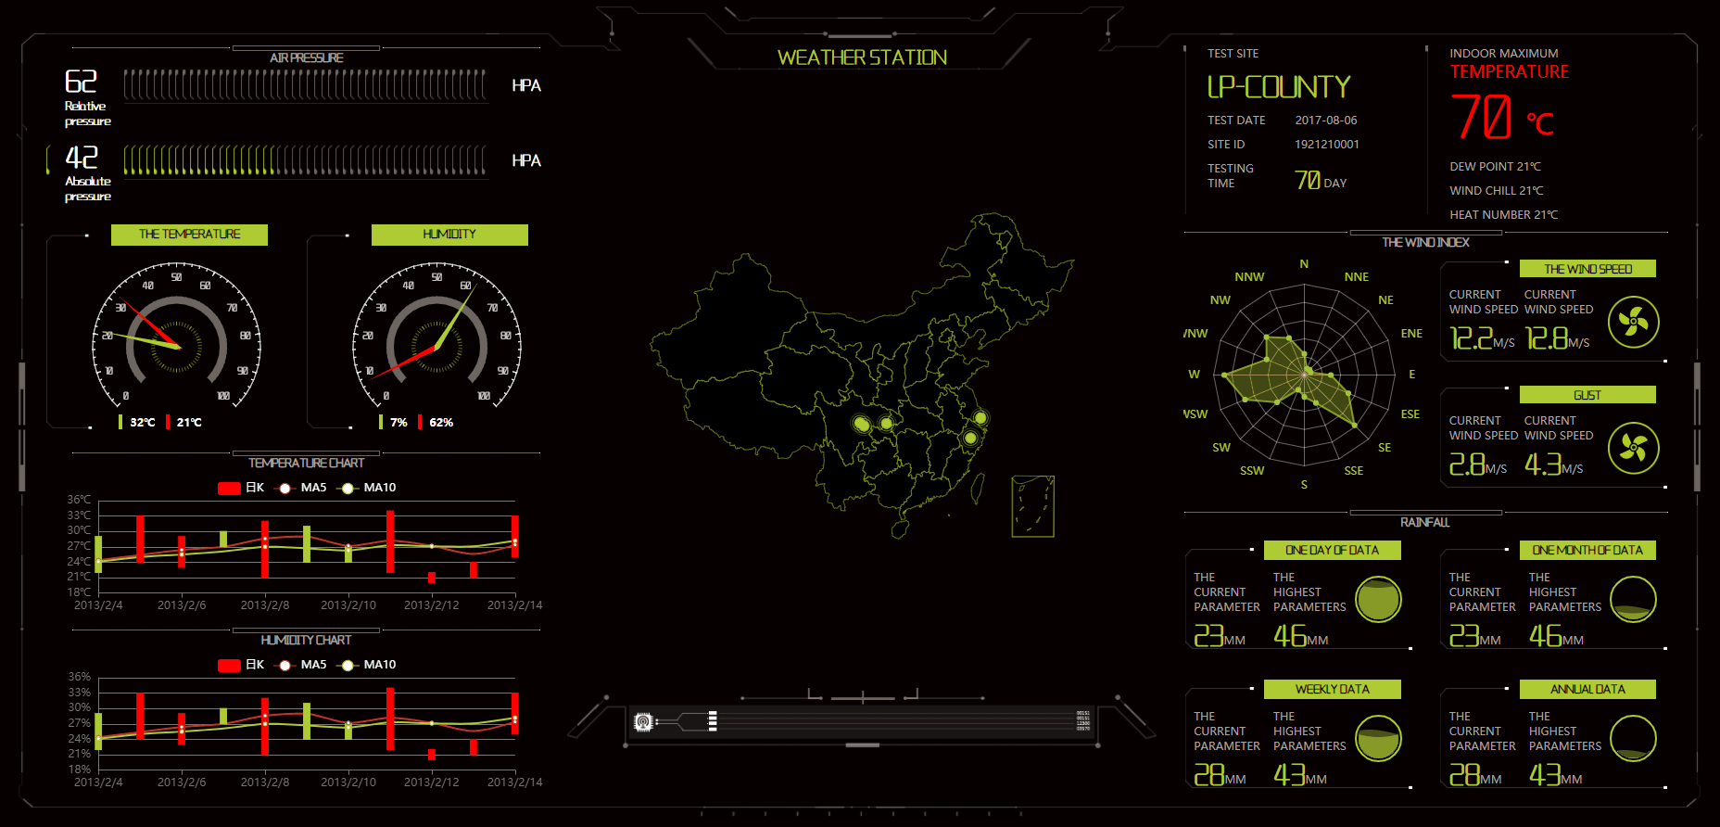1720x827 pixels.
Task: Click the ONE DAY OF DATA header
Action: tap(1333, 550)
